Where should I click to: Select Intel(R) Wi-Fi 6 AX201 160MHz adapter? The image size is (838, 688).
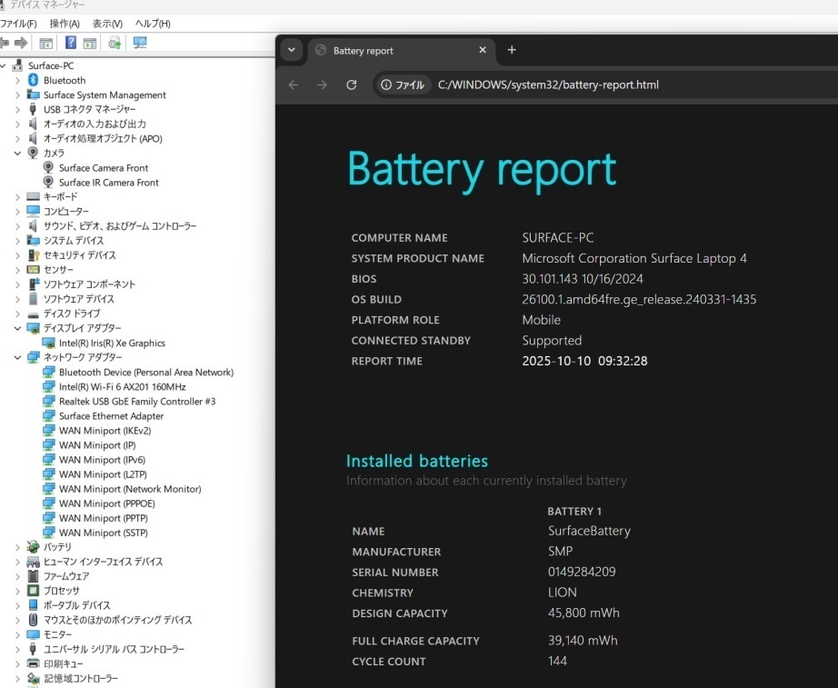122,386
